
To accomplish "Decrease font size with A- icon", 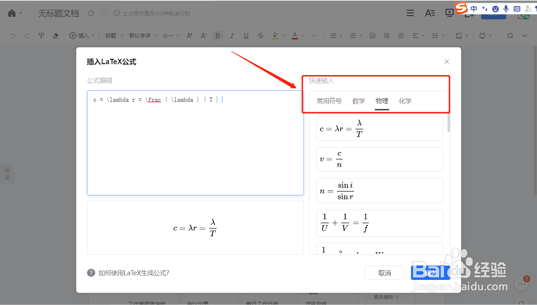I will tap(204, 35).
